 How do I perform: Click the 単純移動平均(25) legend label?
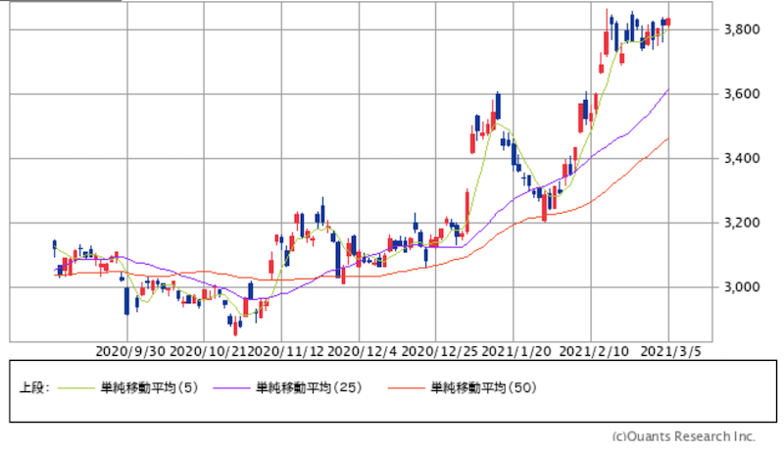(309, 387)
